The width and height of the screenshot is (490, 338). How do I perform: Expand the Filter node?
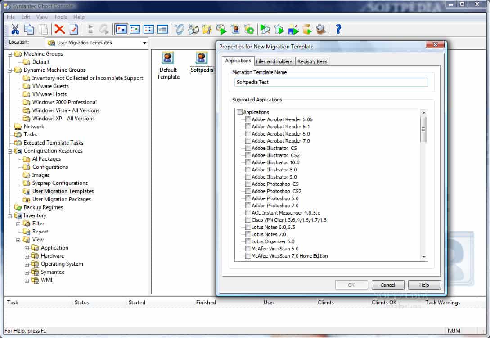[18, 224]
